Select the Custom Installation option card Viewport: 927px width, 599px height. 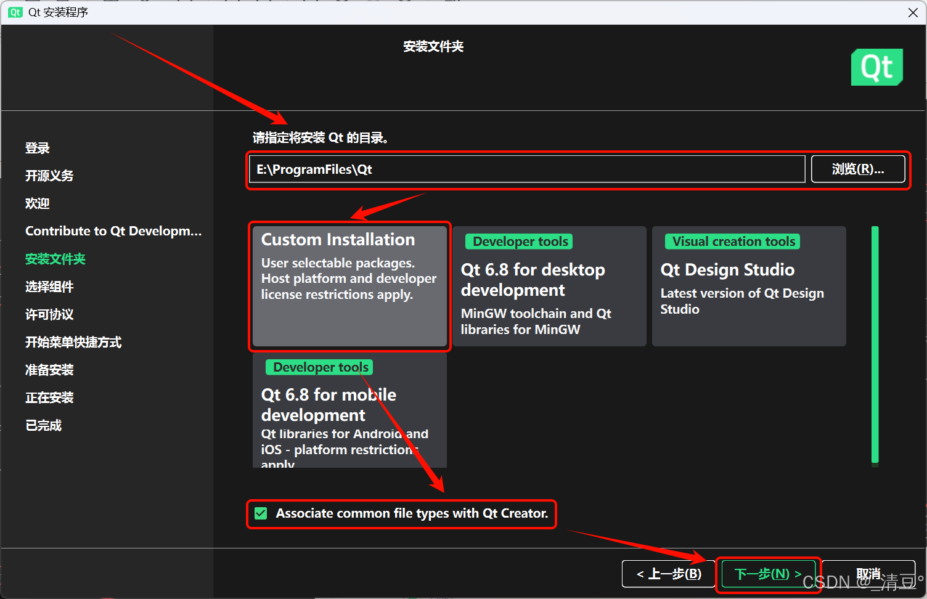[349, 287]
